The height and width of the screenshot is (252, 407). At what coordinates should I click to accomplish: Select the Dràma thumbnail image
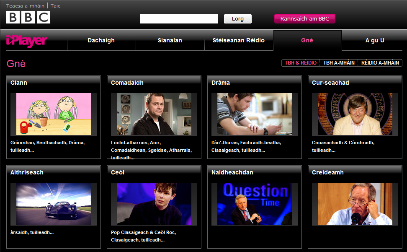pos(255,114)
